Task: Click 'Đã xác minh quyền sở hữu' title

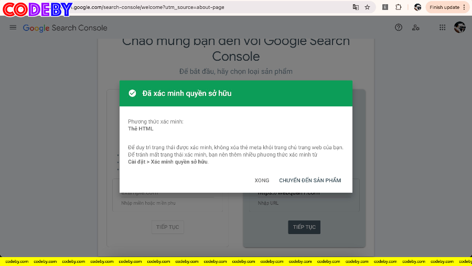Action: pos(187,94)
